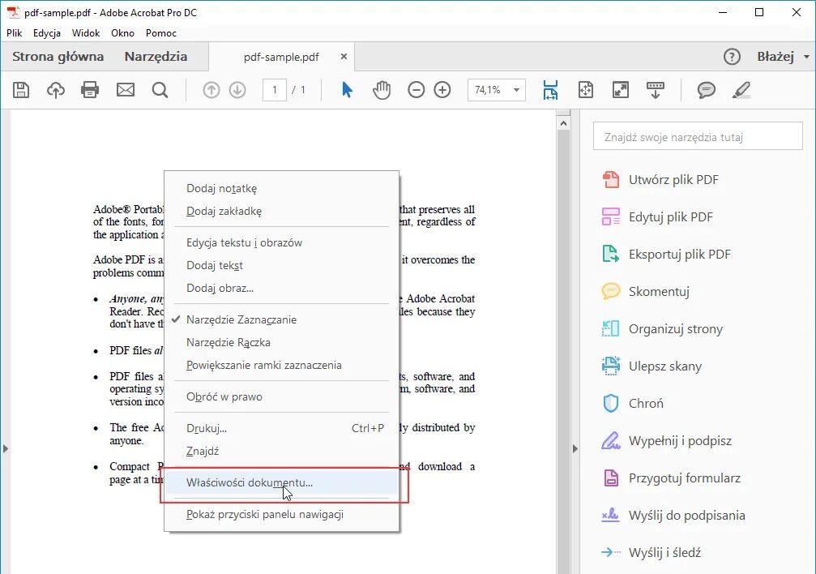The height and width of the screenshot is (574, 816).
Task: Choose Dodaj notatkę from context menu
Action: 281,188
